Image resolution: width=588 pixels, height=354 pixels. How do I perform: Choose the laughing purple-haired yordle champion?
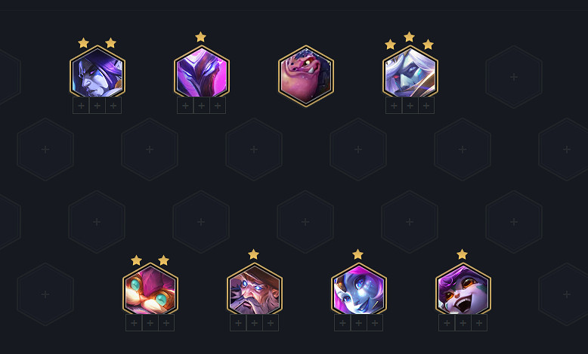click(463, 290)
